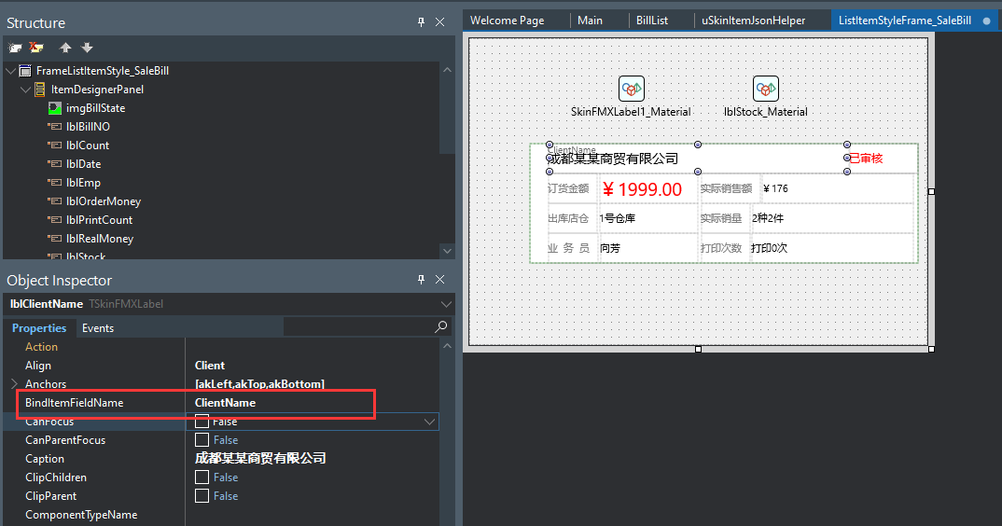This screenshot has width=1002, height=526.
Task: Open the component selector dropdown for lblClientName
Action: coord(446,304)
